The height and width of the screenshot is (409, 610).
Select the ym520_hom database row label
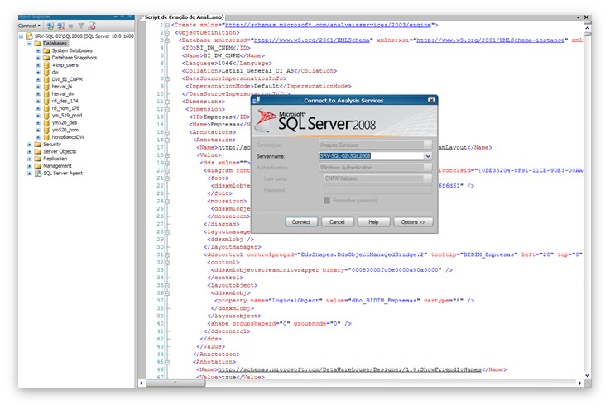pyautogui.click(x=65, y=130)
